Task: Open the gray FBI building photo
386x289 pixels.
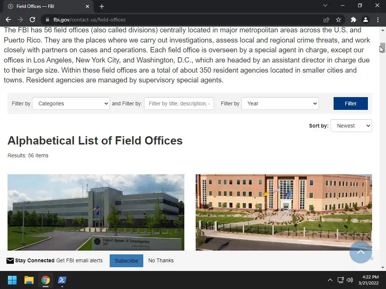Action: pos(96,212)
